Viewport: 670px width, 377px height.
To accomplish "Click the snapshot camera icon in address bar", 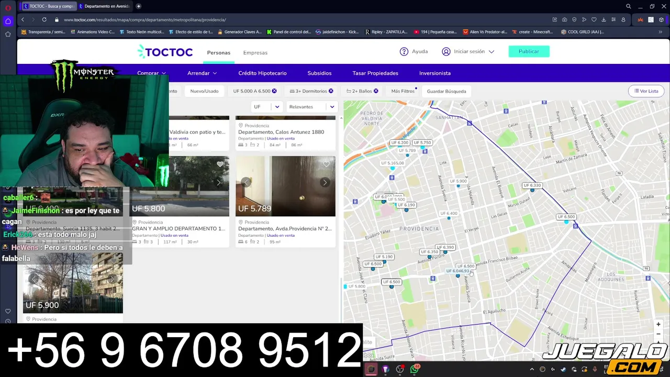I will click(564, 19).
